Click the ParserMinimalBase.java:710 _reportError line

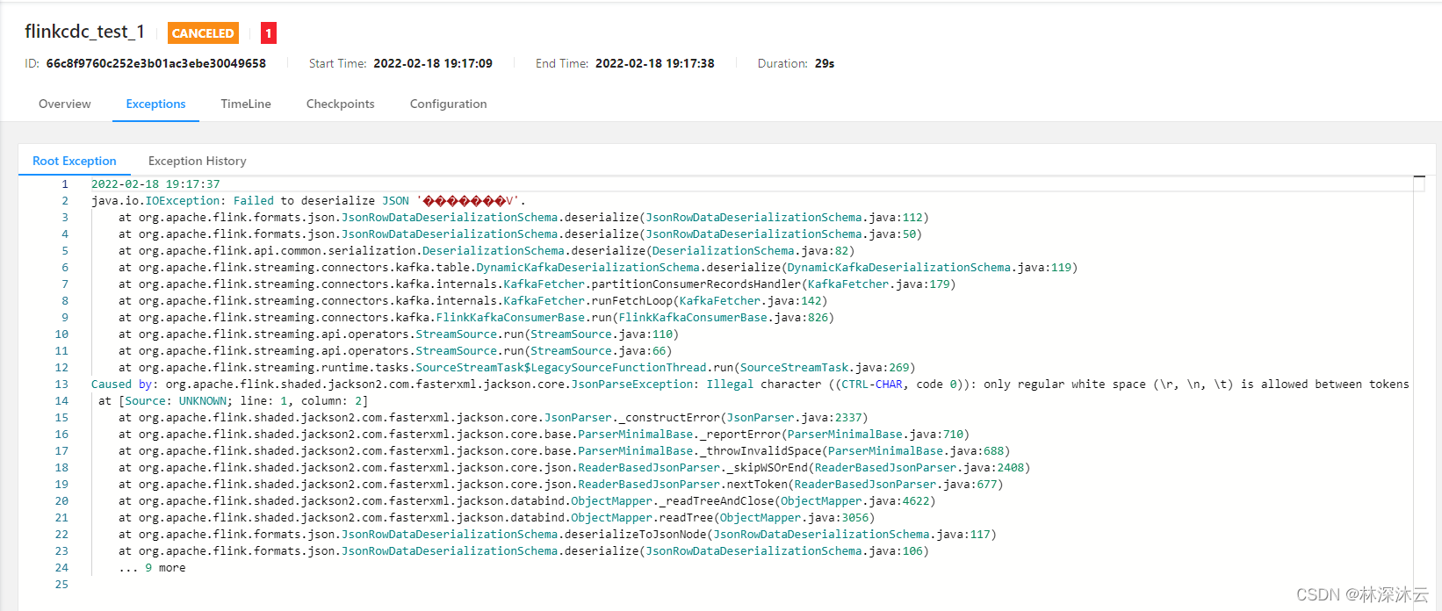(544, 435)
